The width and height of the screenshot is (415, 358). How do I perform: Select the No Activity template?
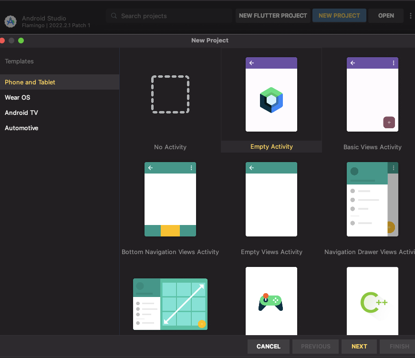tap(170, 94)
